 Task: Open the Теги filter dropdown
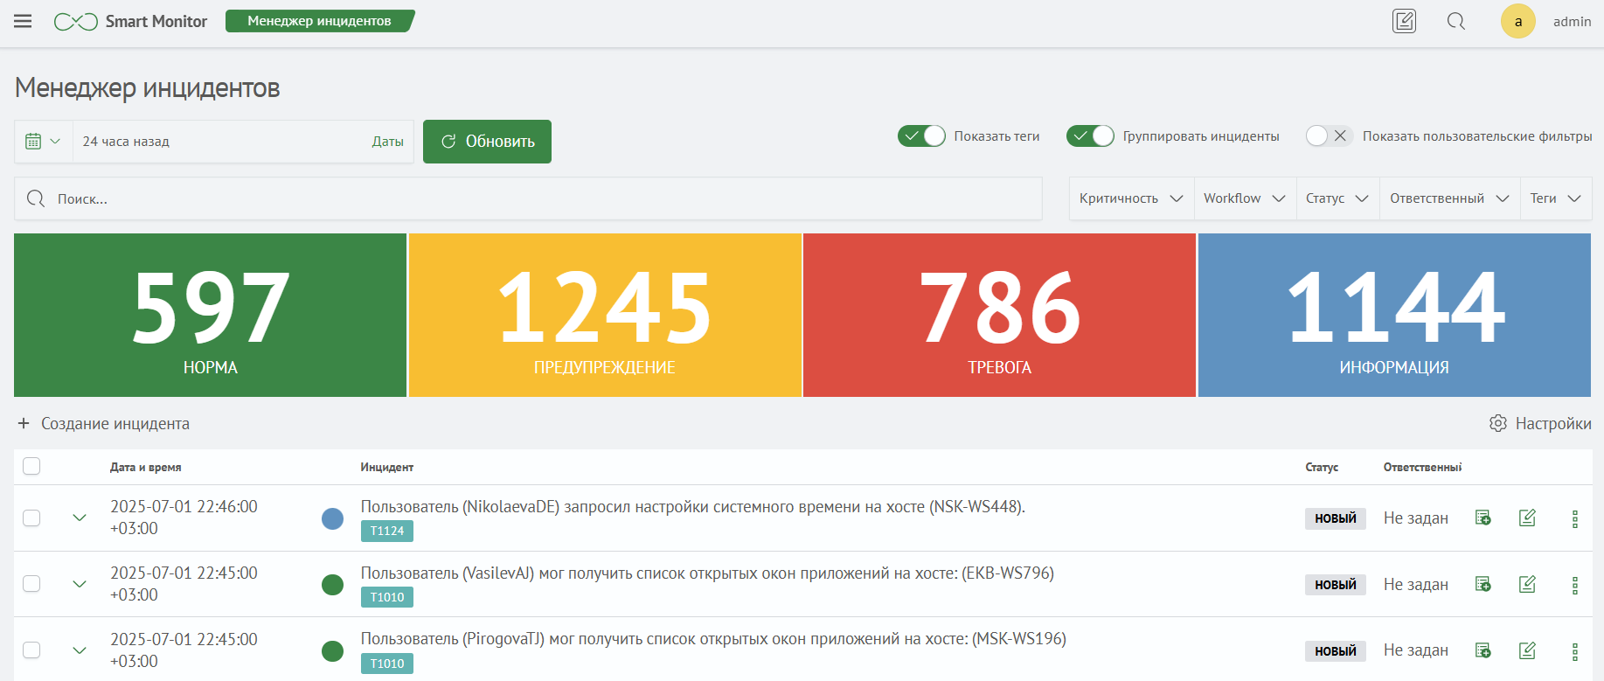point(1556,198)
